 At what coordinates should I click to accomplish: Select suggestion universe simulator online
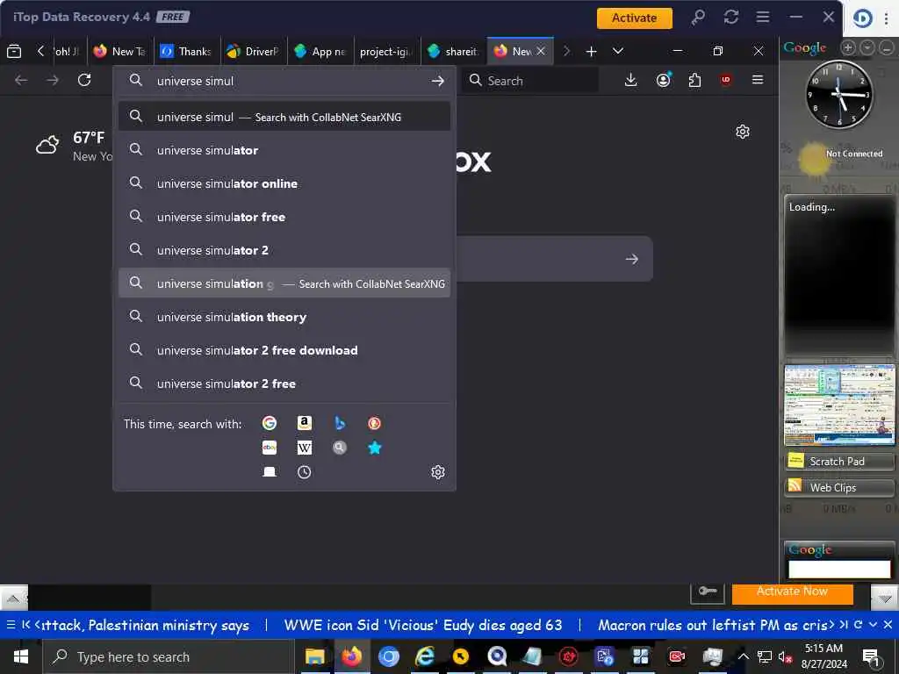pos(284,183)
